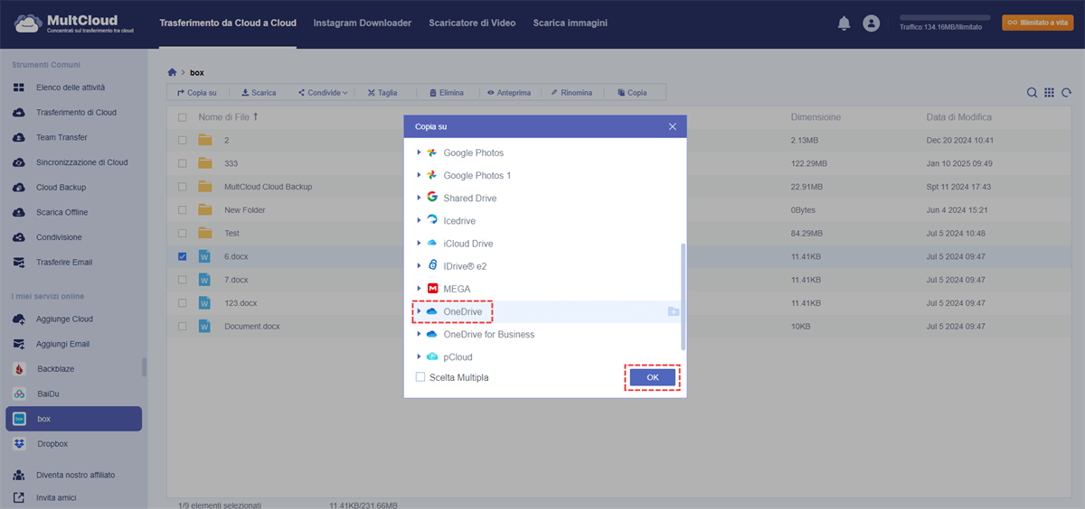Expand the OneDrive tree arrow
The width and height of the screenshot is (1085, 509).
[x=419, y=311]
